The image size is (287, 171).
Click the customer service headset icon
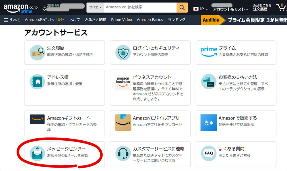point(123,153)
